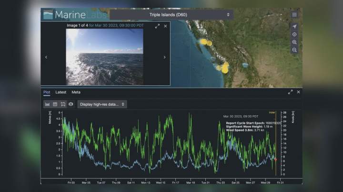Select the Plot tab
This screenshot has height=192, width=343.
tap(47, 92)
